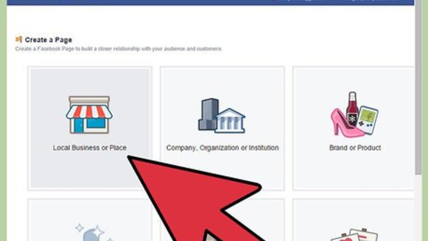Screen dimensions: 428x241
Task: Click the blue Facebook top bar
Action: [210, 2]
